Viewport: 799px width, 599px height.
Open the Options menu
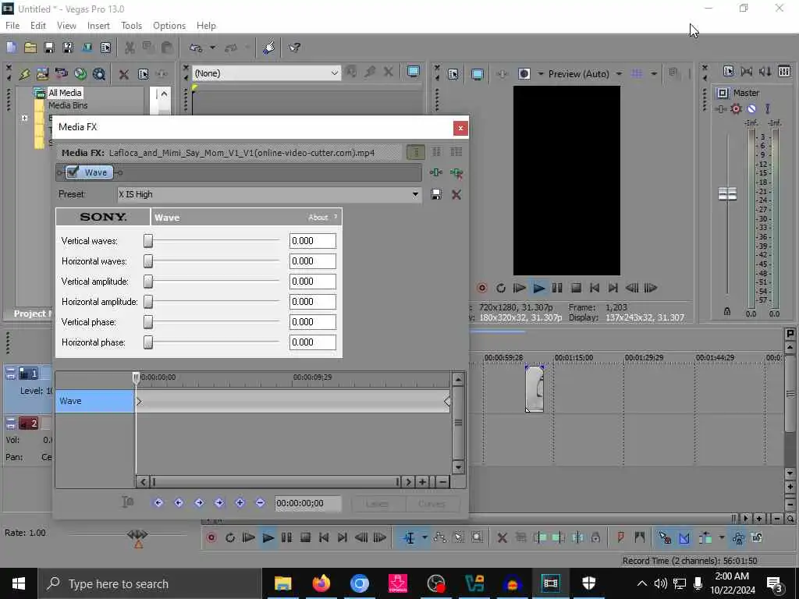click(169, 26)
